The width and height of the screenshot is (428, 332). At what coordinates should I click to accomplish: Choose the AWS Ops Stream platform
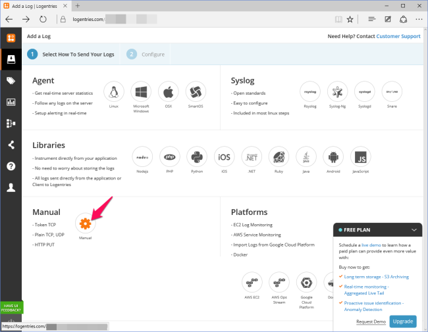pyautogui.click(x=279, y=283)
